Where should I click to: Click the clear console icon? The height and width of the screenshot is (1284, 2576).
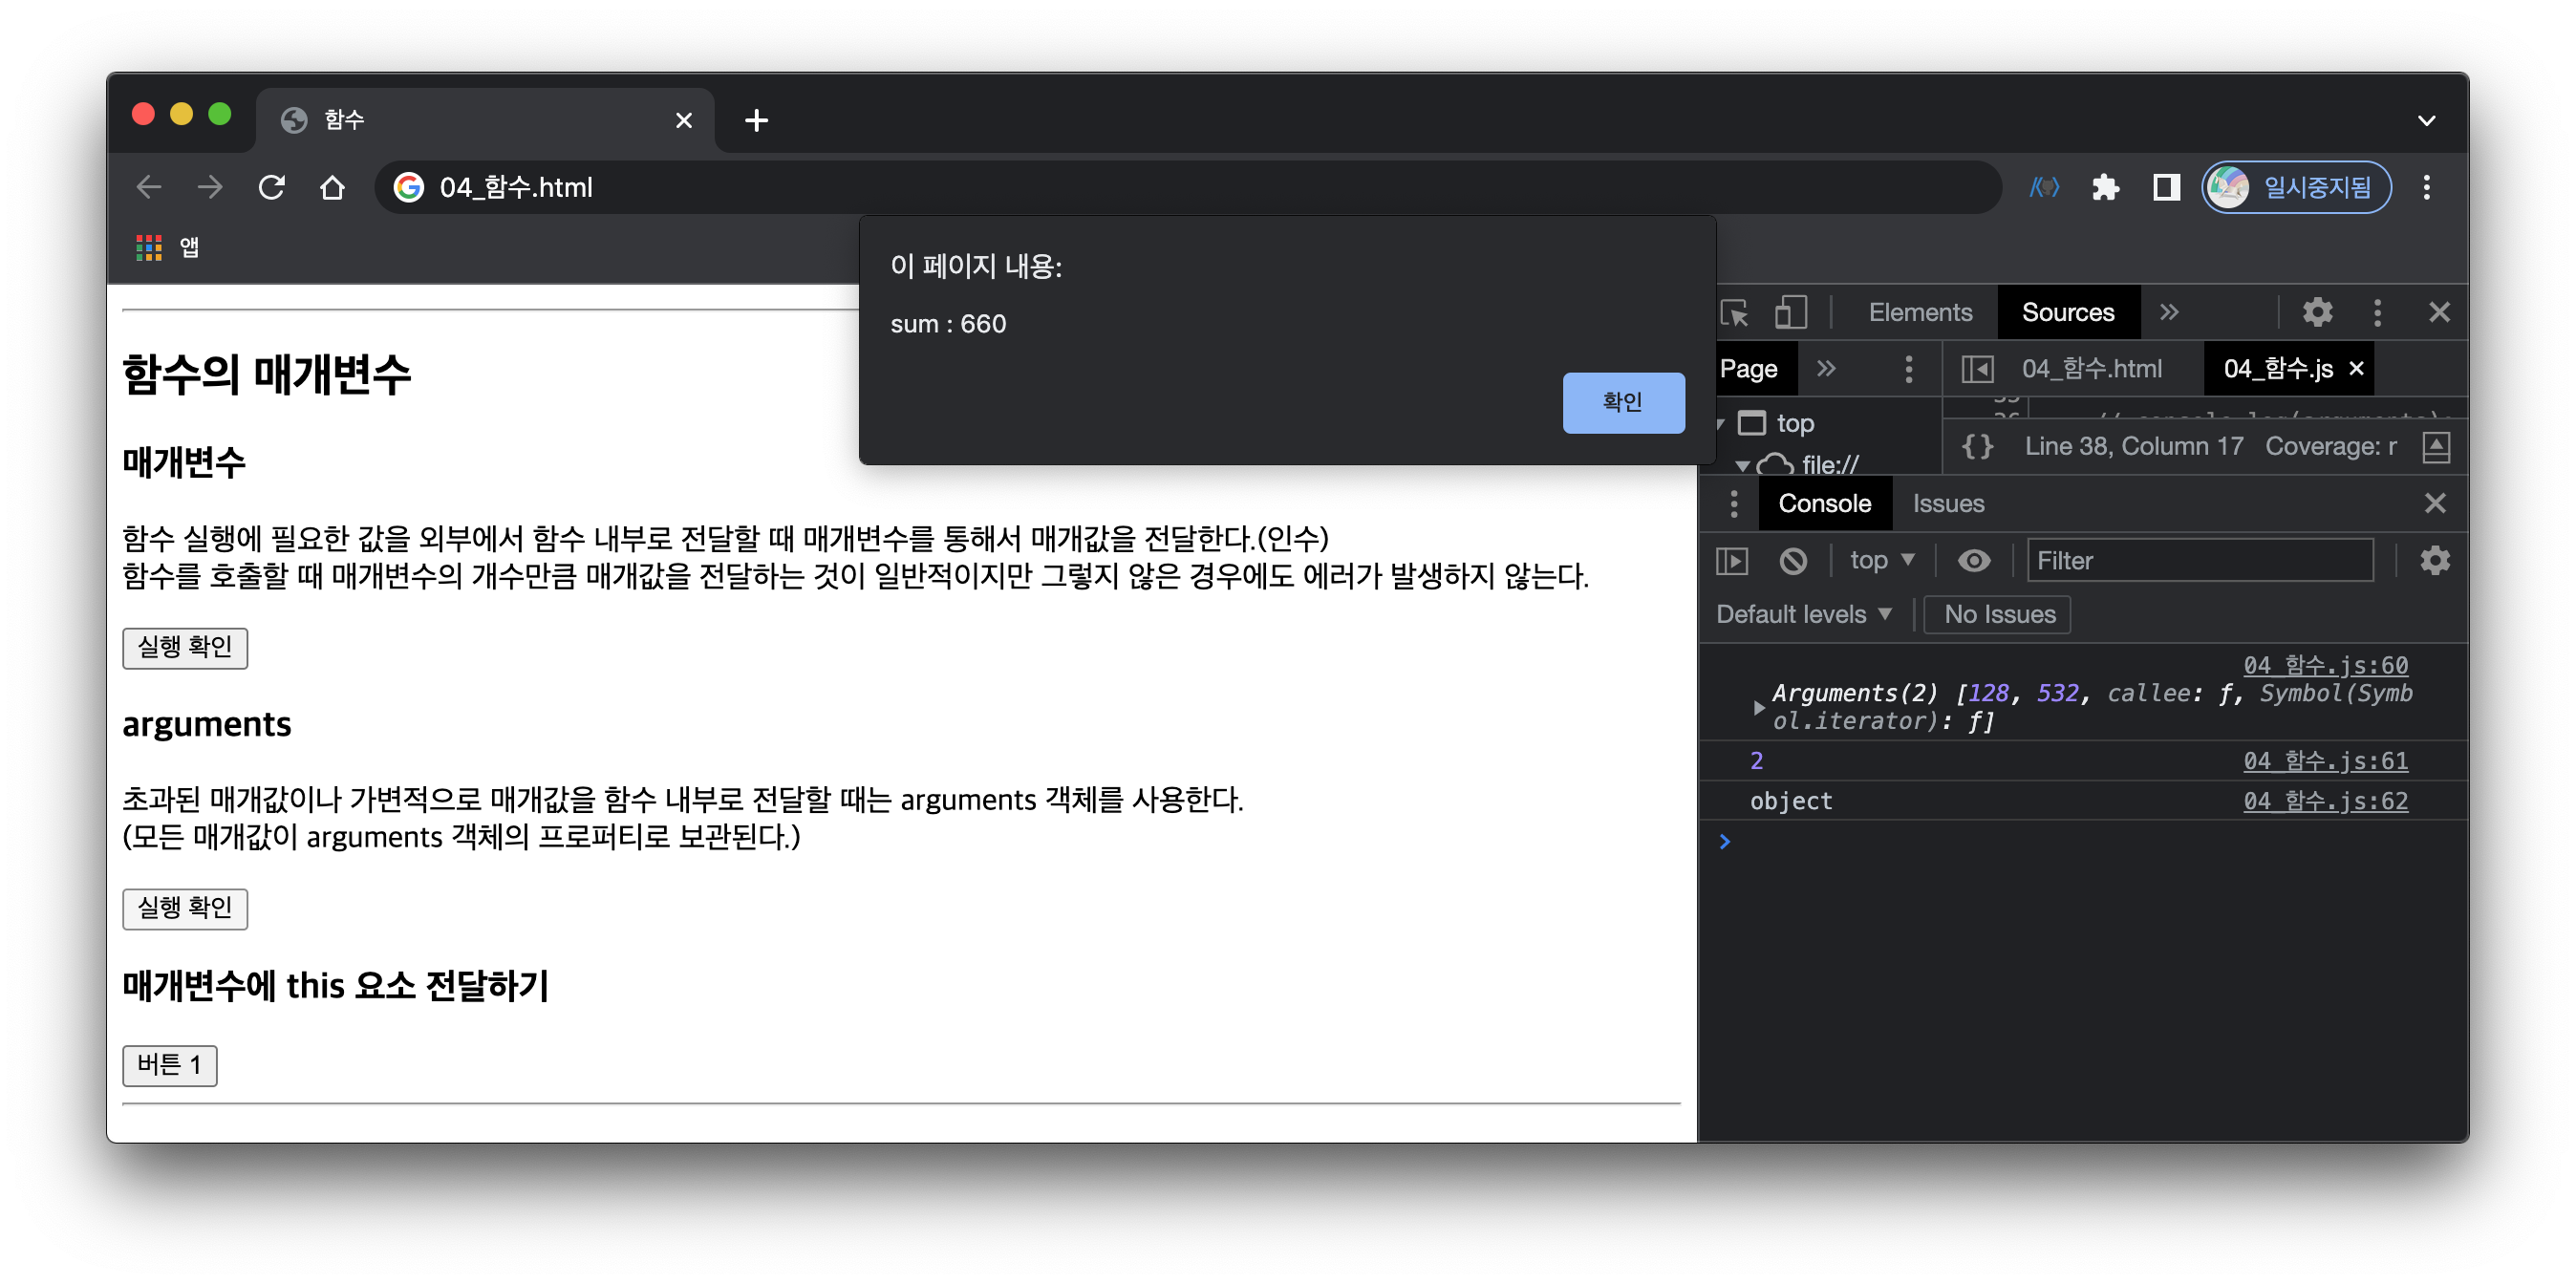(1793, 561)
